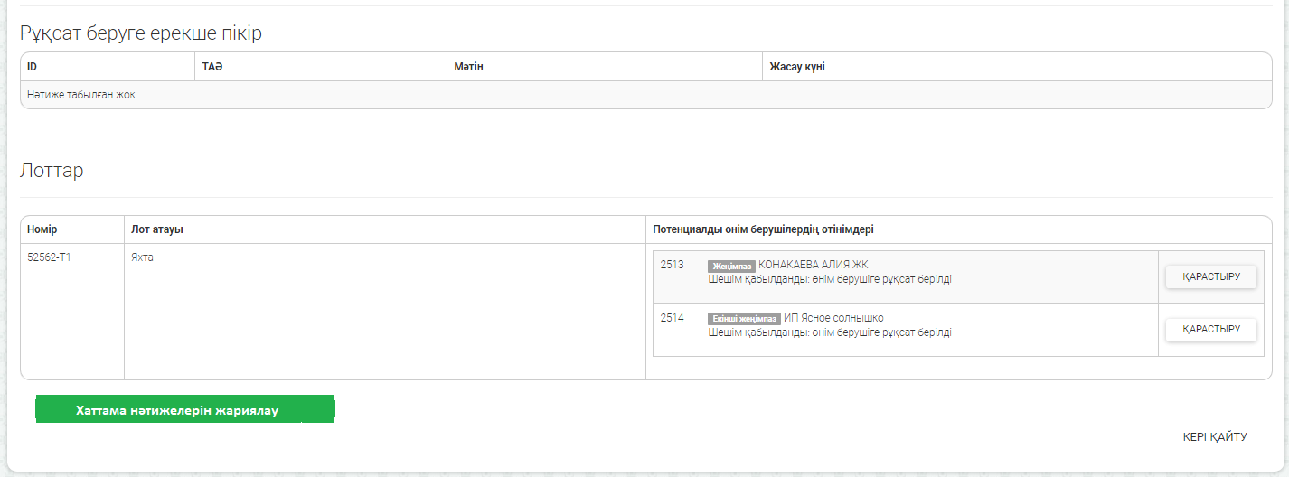The image size is (1289, 477).
Task: Open ҚАРАСТЫРУ for ИП Ясное солнышко
Action: click(x=1210, y=330)
